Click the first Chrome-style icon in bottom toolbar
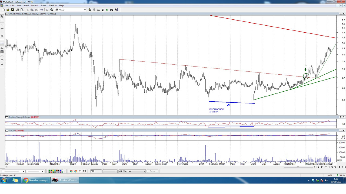This screenshot has width=346, height=194. [x=71, y=171]
